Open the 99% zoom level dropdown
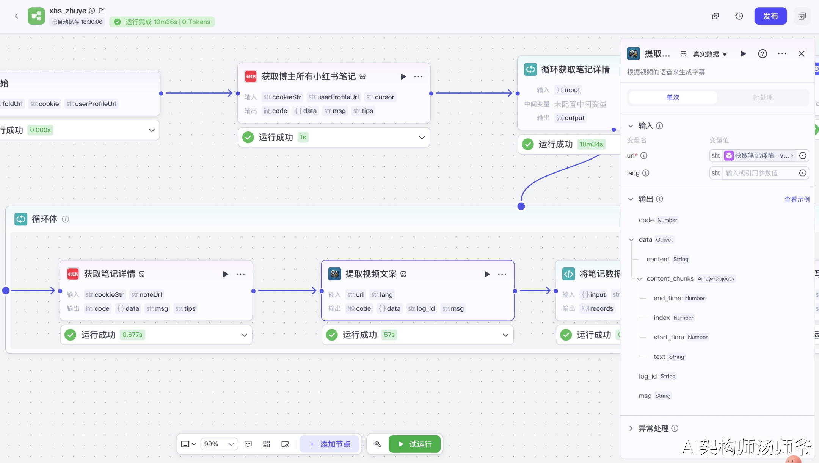Image resolution: width=819 pixels, height=463 pixels. pyautogui.click(x=219, y=444)
